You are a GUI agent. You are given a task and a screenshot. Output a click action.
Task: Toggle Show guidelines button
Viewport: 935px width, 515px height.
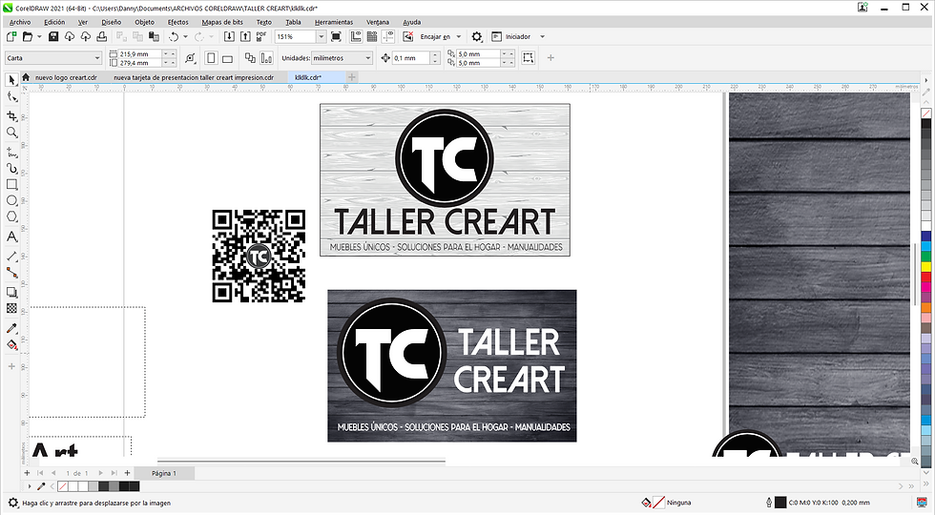388,37
